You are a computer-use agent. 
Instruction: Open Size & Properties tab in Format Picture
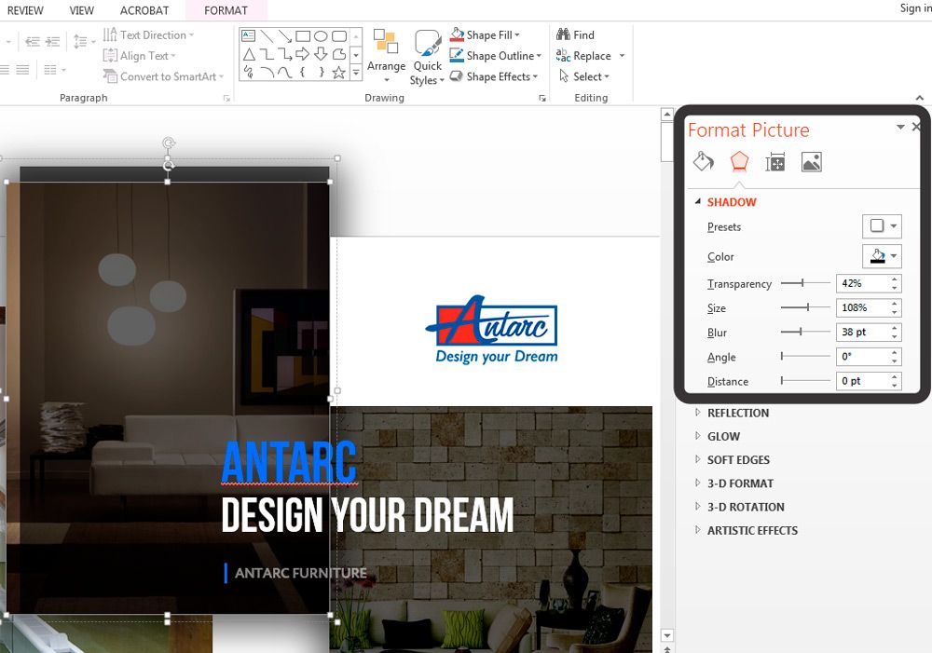click(x=775, y=162)
